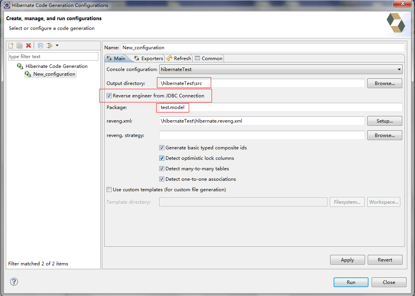Uncheck Detect many-to-many tables
Screen dimensions: 415x296
(x=162, y=168)
